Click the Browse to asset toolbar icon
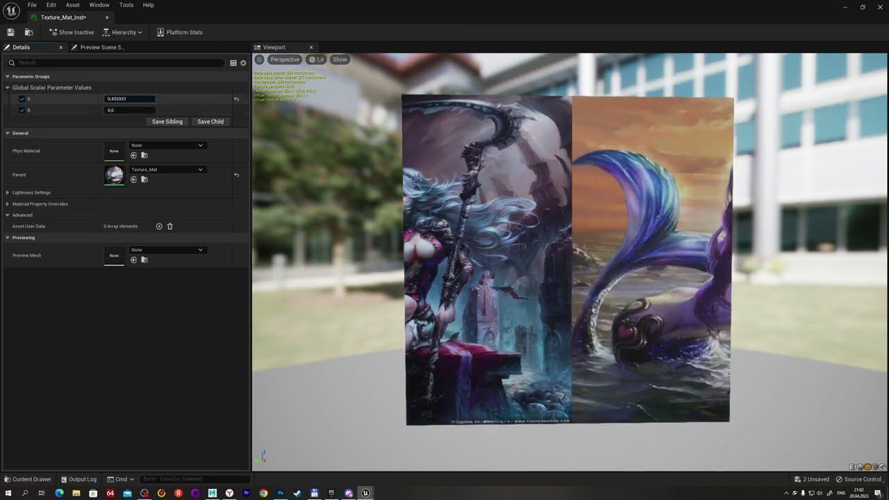Image resolution: width=889 pixels, height=500 pixels. 28,32
